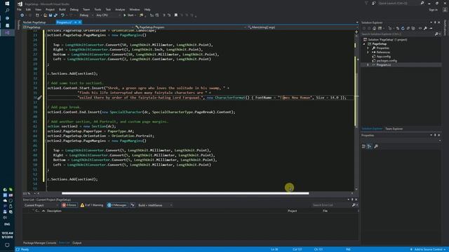Screen dimensions: 449x252
Task: Sort by the Project column header
Action: [292, 211]
